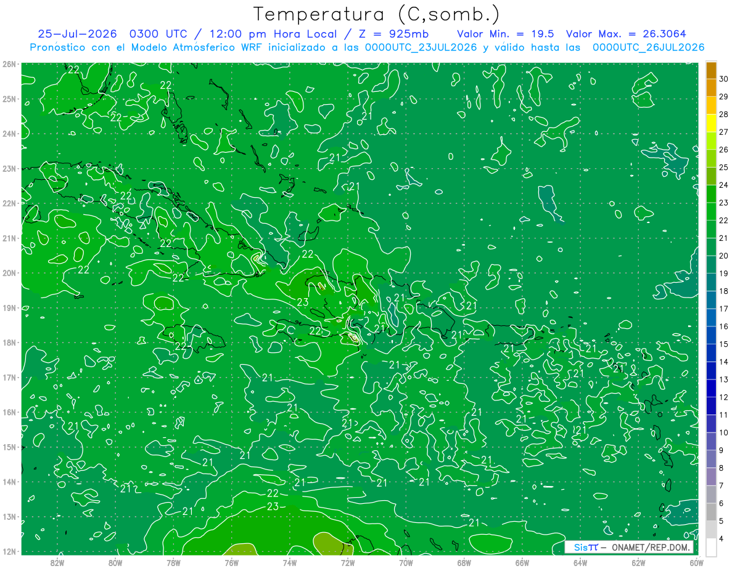Click latitude axis label '17N'
The height and width of the screenshot is (571, 740).
(9, 377)
